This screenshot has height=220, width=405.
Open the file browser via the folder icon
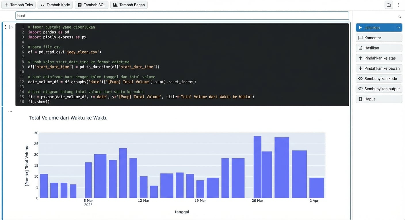point(389,5)
